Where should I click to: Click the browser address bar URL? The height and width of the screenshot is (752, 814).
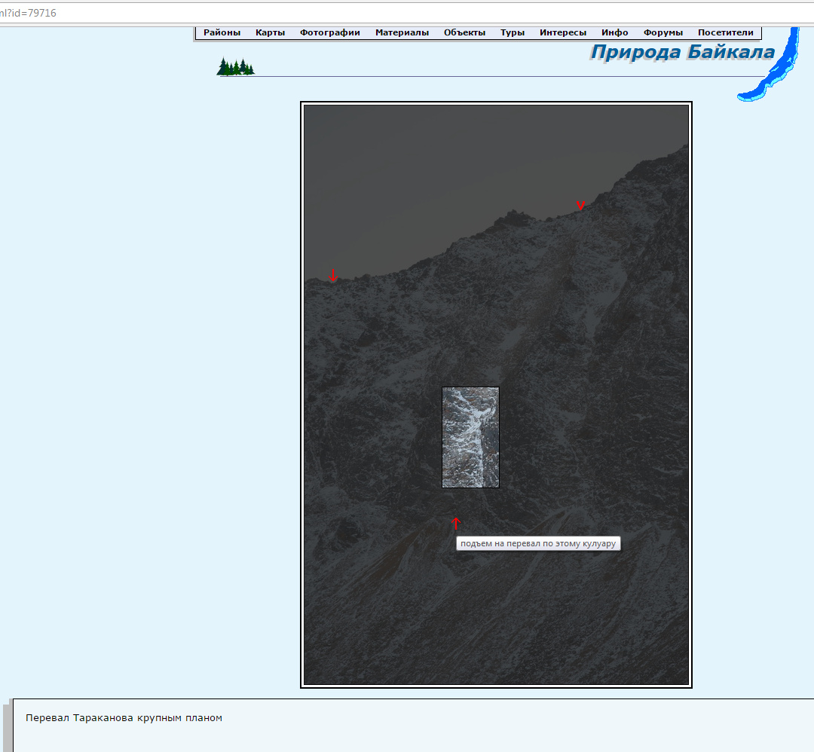point(28,13)
